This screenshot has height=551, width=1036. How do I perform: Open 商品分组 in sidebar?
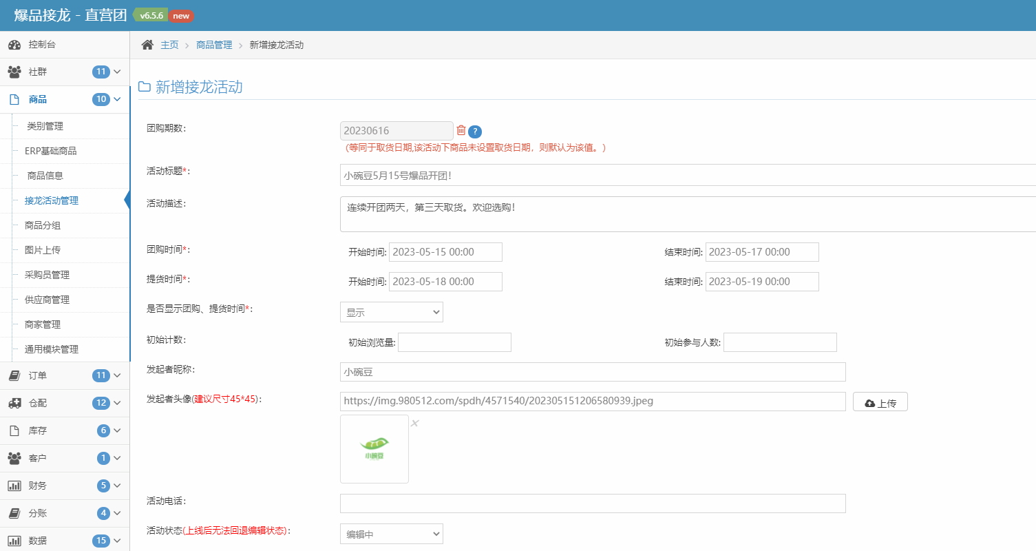coord(43,225)
